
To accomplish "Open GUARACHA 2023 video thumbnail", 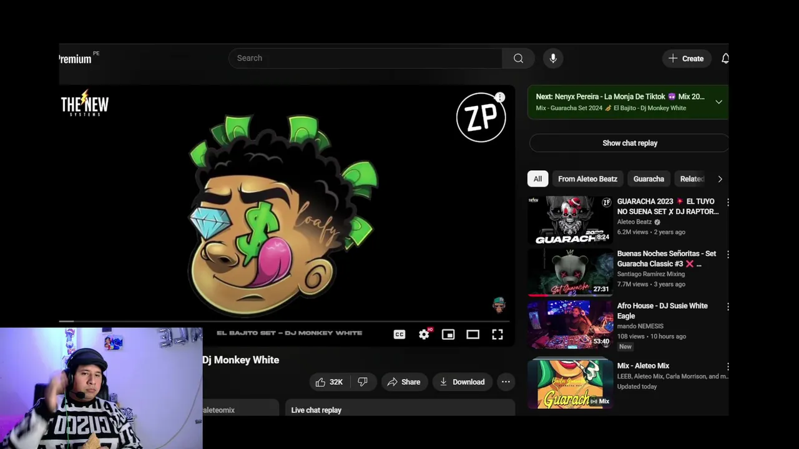I will click(571, 220).
